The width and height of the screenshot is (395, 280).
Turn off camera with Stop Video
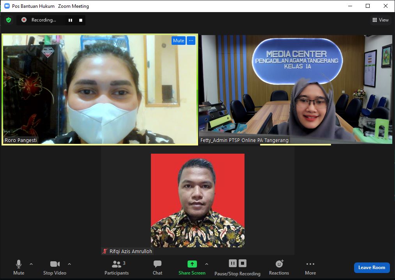click(x=55, y=267)
